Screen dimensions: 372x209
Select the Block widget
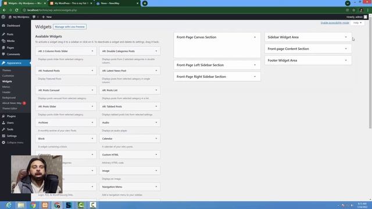pos(66,139)
